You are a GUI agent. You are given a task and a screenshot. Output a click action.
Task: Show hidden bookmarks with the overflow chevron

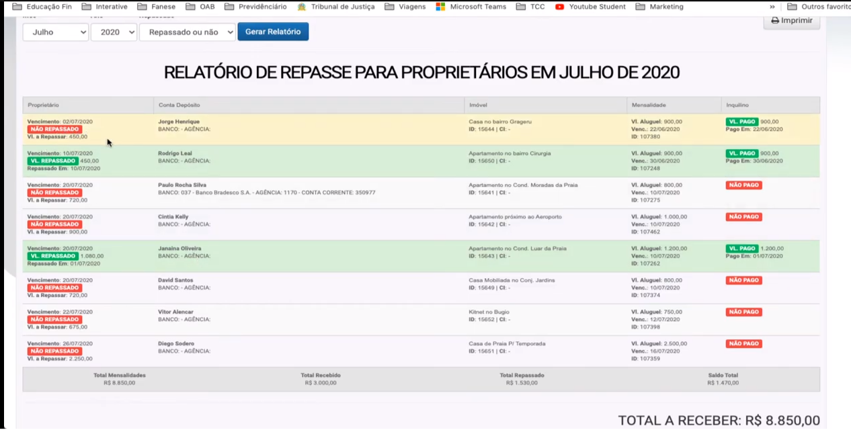[x=772, y=7]
